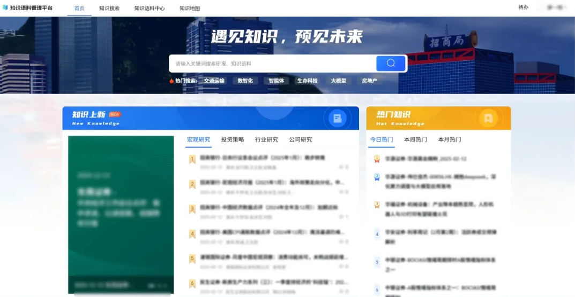This screenshot has width=575, height=297.
Task: Click the gold medal rank 1 icon
Action: 377,159
